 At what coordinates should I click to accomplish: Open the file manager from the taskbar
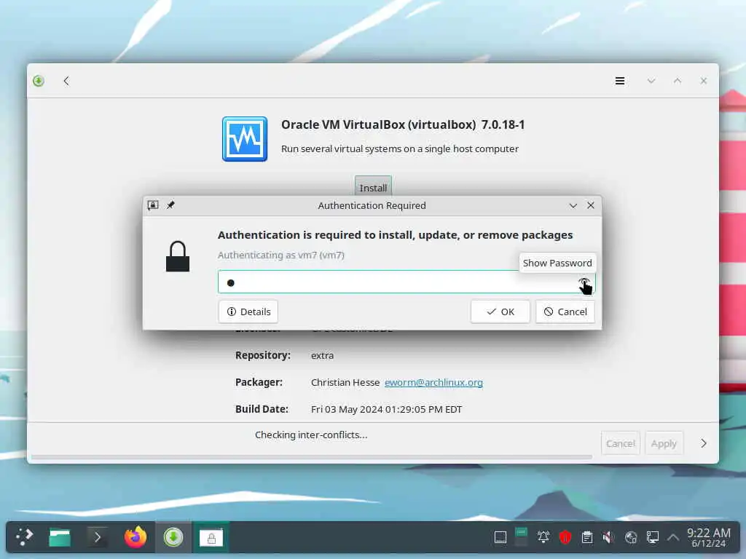(60, 537)
